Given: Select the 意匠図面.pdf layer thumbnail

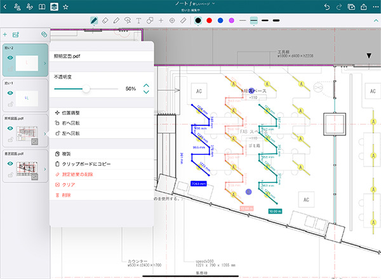Looking at the screenshot, I should (x=27, y=169).
